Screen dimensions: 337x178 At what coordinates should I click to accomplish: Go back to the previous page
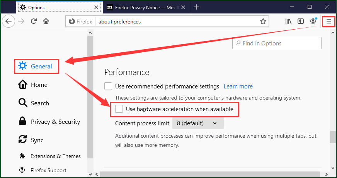coord(9,22)
